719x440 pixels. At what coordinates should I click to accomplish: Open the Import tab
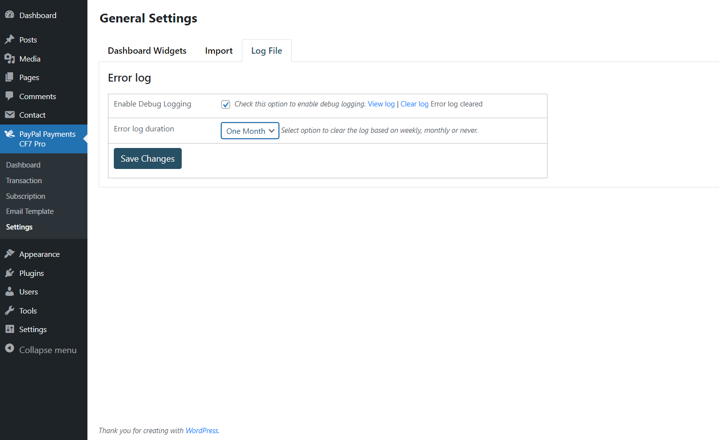click(218, 51)
